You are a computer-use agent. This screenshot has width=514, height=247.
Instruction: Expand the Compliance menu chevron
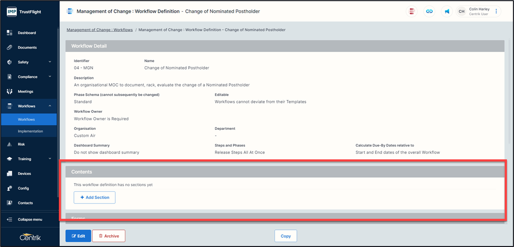click(49, 77)
